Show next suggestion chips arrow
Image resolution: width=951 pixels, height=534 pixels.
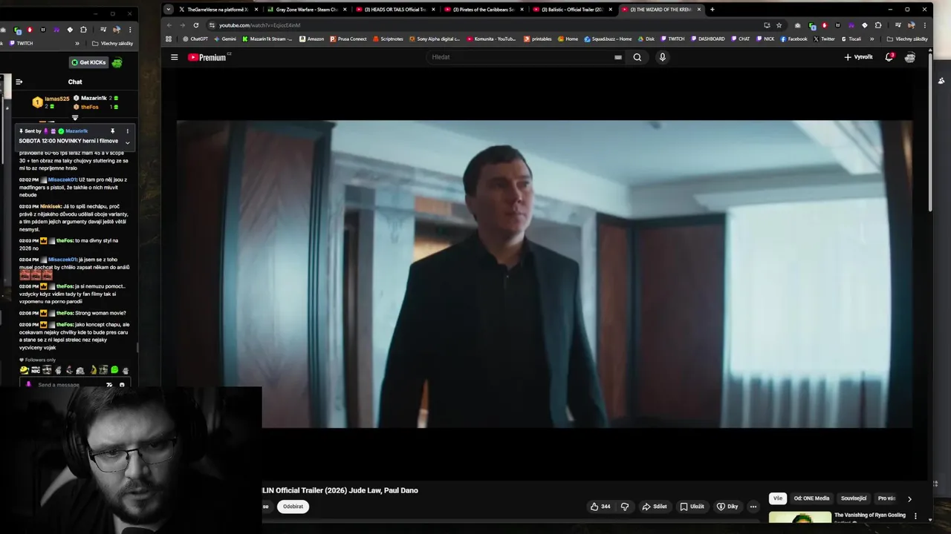pos(909,499)
